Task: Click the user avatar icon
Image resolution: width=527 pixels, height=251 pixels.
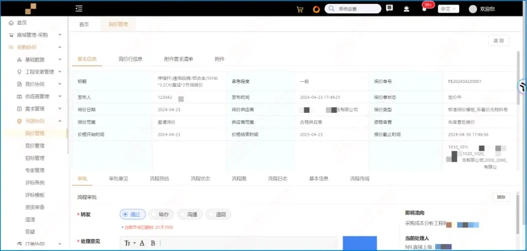Action: pyautogui.click(x=473, y=9)
